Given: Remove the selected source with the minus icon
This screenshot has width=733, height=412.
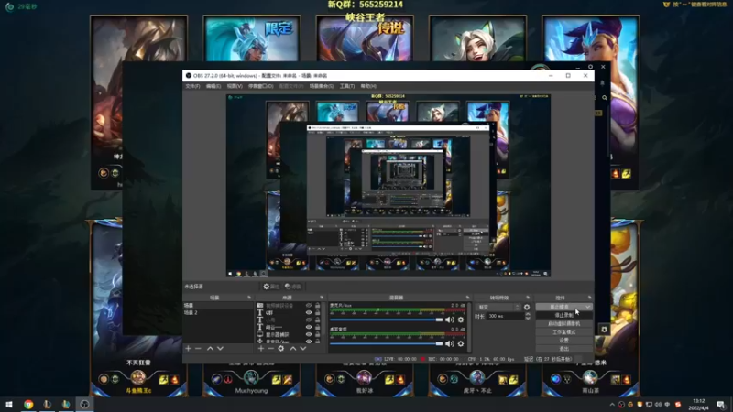Looking at the screenshot, I should point(270,349).
